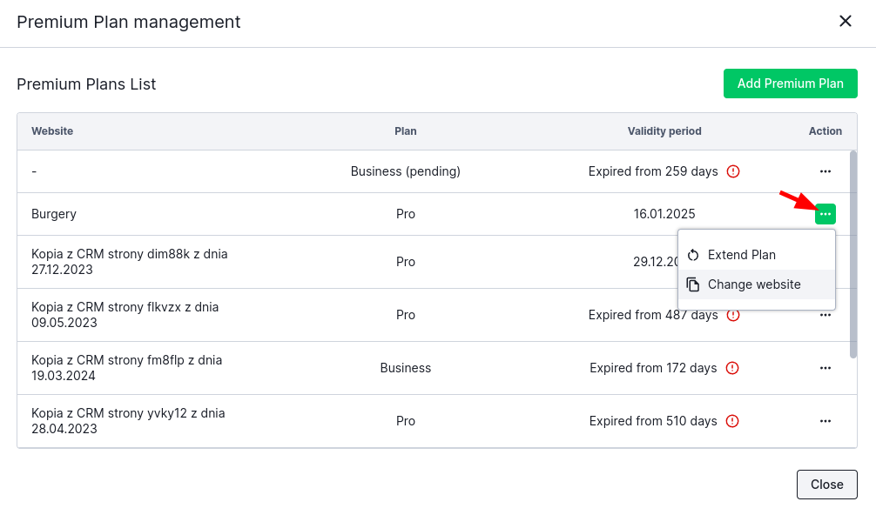Click the warning icon beside Expired from 259 days

733,171
